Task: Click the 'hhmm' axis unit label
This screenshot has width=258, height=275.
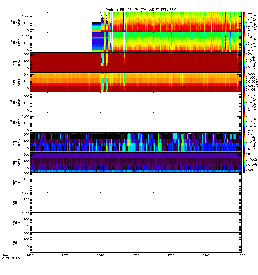Action: (x=6, y=255)
